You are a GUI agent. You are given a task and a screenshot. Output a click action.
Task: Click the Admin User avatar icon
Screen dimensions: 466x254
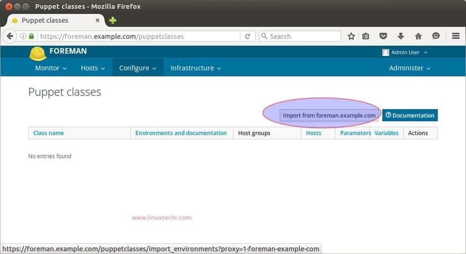pos(385,53)
